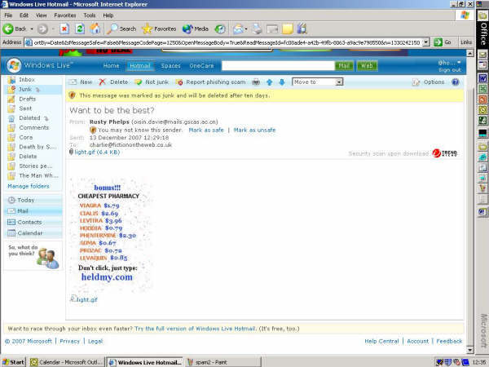Click Sign out link
This screenshot has height=367, width=489.
pos(449,70)
